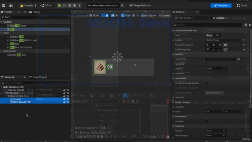Set slot Size to Fill
This screenshot has height=142, width=252.
pos(217,35)
